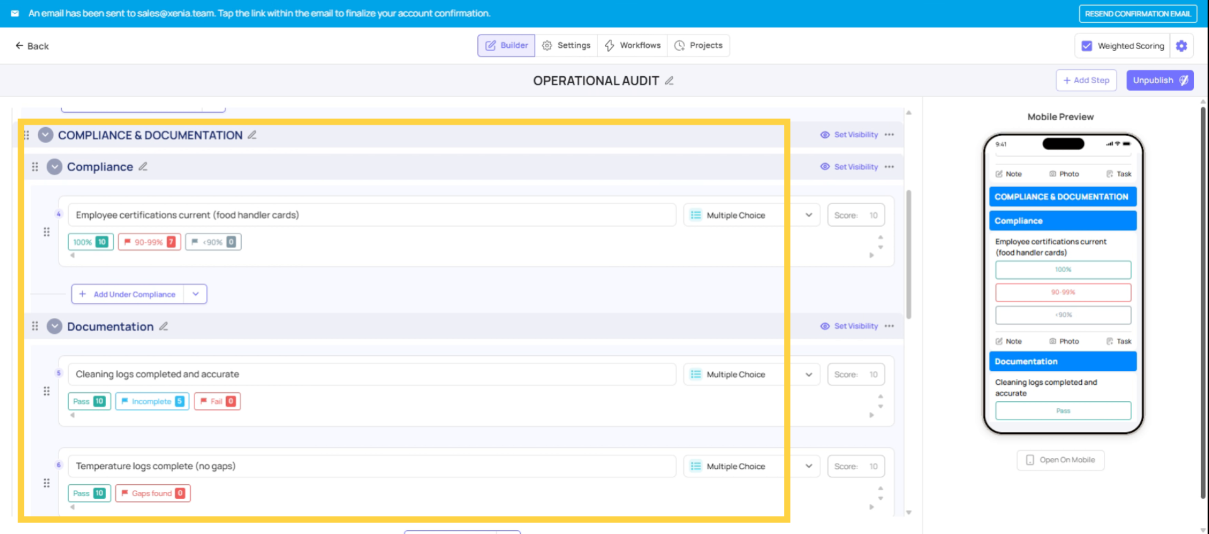Select the Incomplete answer chip

[152, 401]
